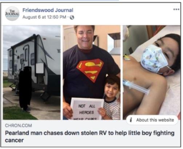
Task: Click the blacked-out figure beside the RV
Action: 25,88
